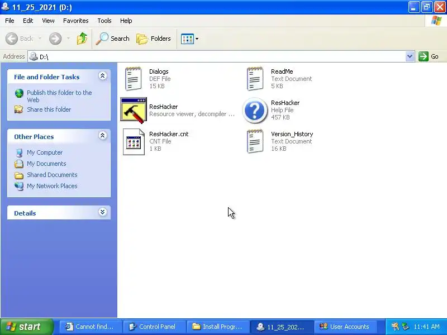Click the Shared Documents folder icon

[19, 175]
